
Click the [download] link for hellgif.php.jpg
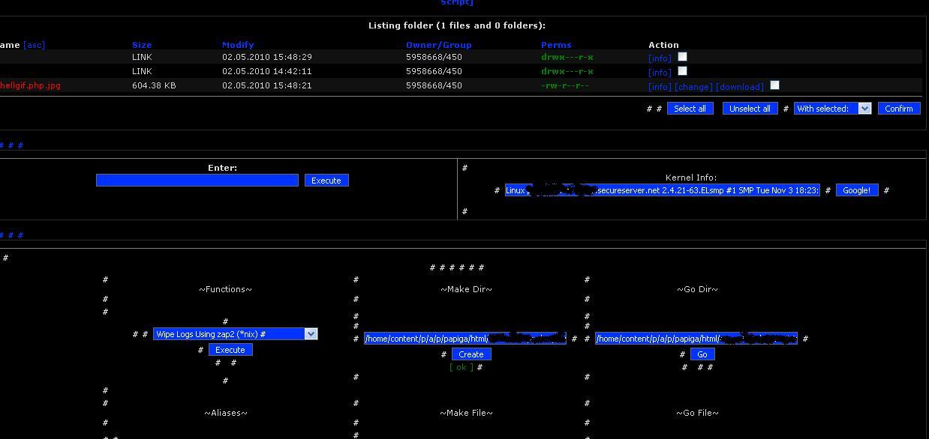(x=740, y=87)
